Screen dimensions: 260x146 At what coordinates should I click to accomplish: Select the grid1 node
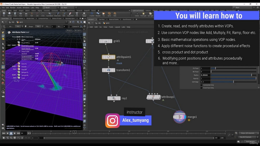[106, 41]
